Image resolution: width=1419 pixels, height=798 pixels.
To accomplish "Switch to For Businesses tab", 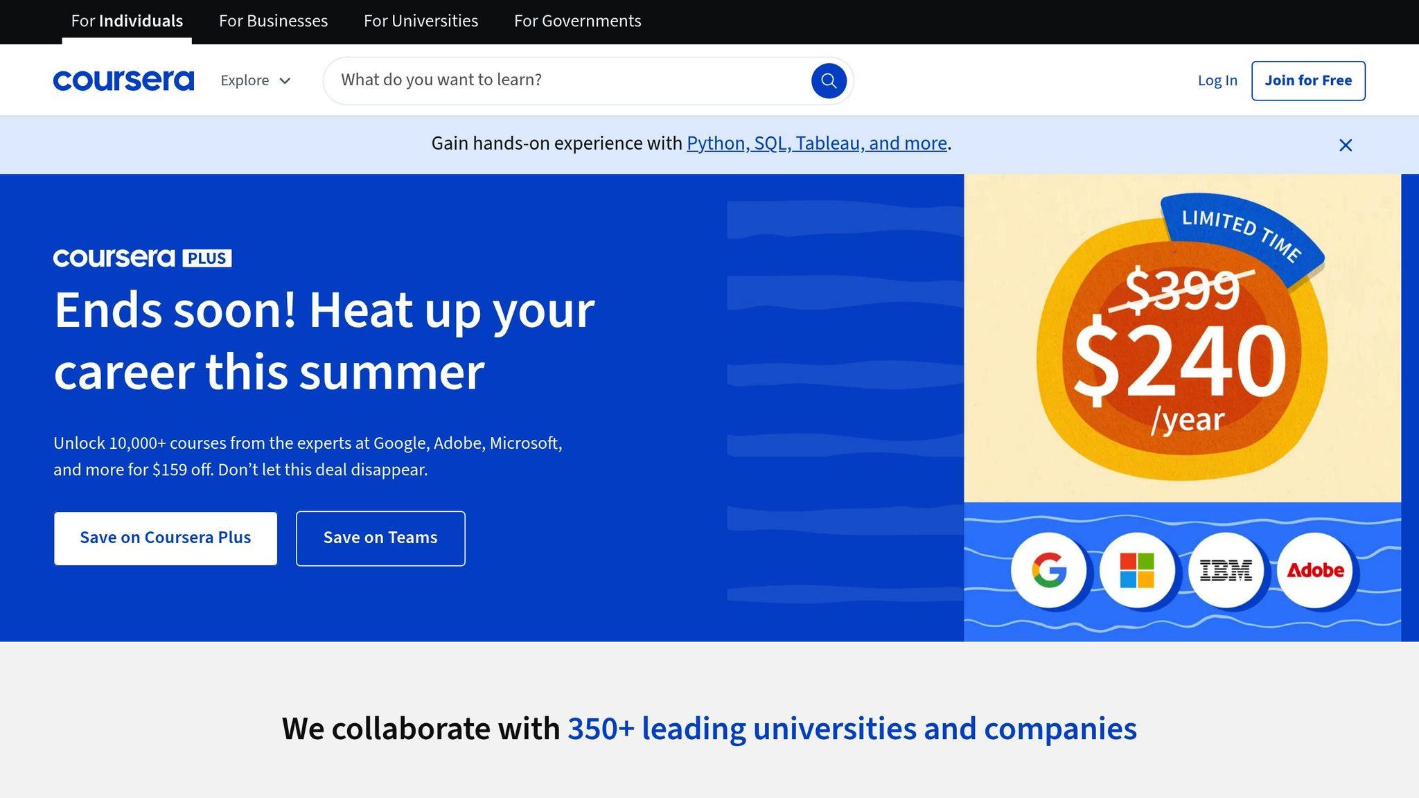I will point(273,21).
